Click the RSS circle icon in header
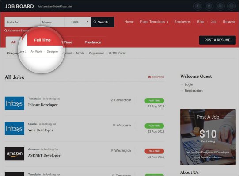The image size is (239, 176). click(220, 6)
